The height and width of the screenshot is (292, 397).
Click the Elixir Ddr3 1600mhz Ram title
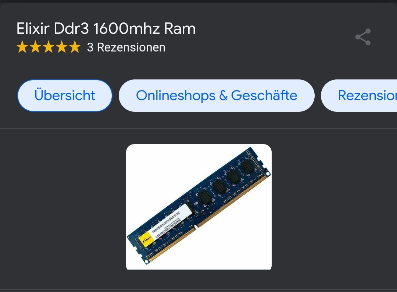click(106, 28)
